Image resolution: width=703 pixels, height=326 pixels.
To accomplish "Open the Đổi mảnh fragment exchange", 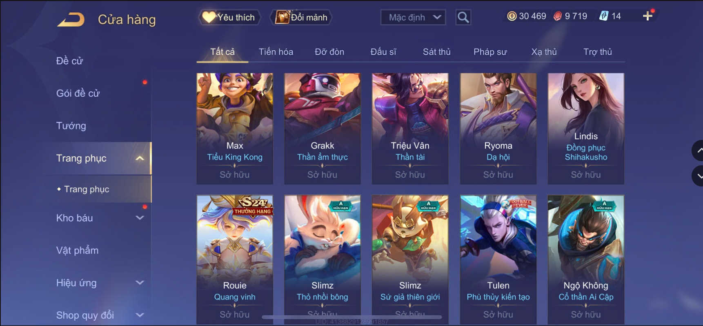I will (x=301, y=17).
